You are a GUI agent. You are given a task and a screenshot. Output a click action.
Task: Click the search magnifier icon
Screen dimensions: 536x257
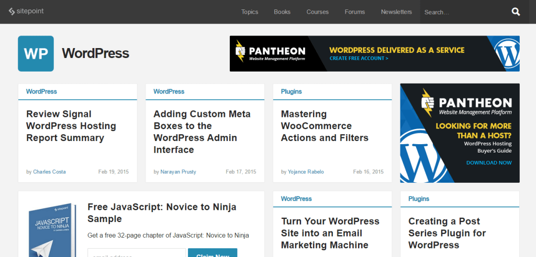[x=516, y=12]
